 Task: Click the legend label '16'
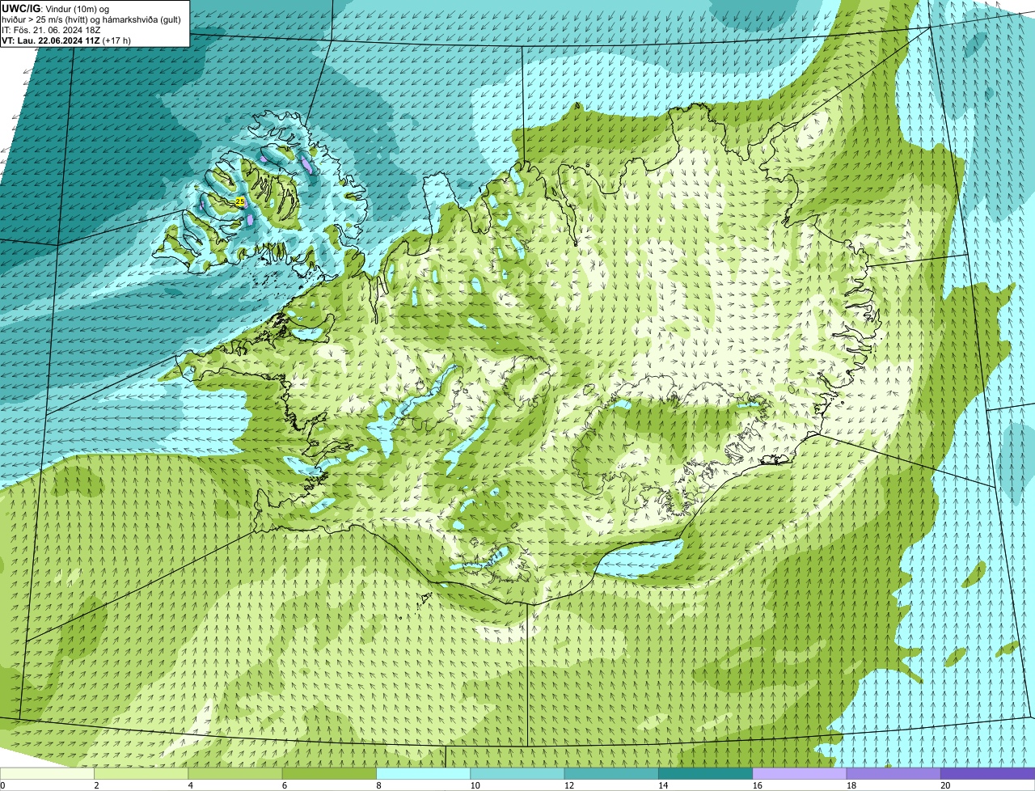[757, 785]
